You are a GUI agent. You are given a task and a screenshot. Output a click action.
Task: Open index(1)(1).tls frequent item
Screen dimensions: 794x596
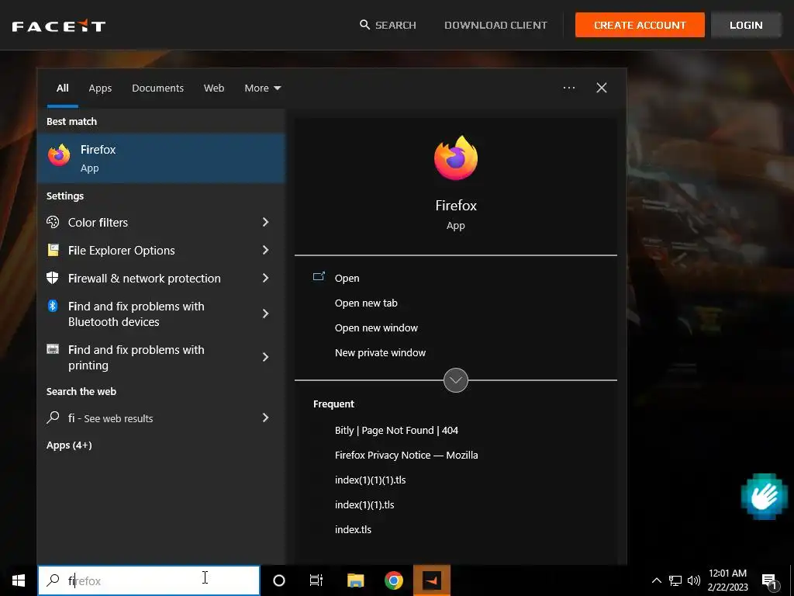(364, 504)
